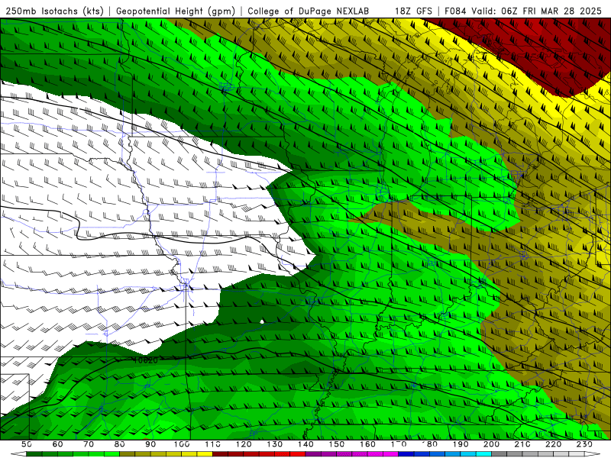Click the 230 kt value on the color scale
This screenshot has height=458, width=611.
(x=585, y=444)
